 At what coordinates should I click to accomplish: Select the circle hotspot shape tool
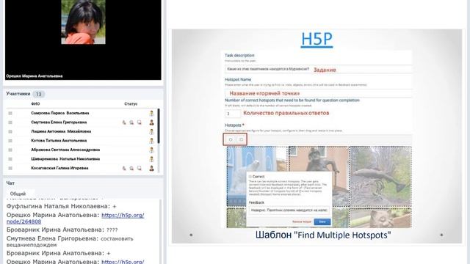(231, 139)
